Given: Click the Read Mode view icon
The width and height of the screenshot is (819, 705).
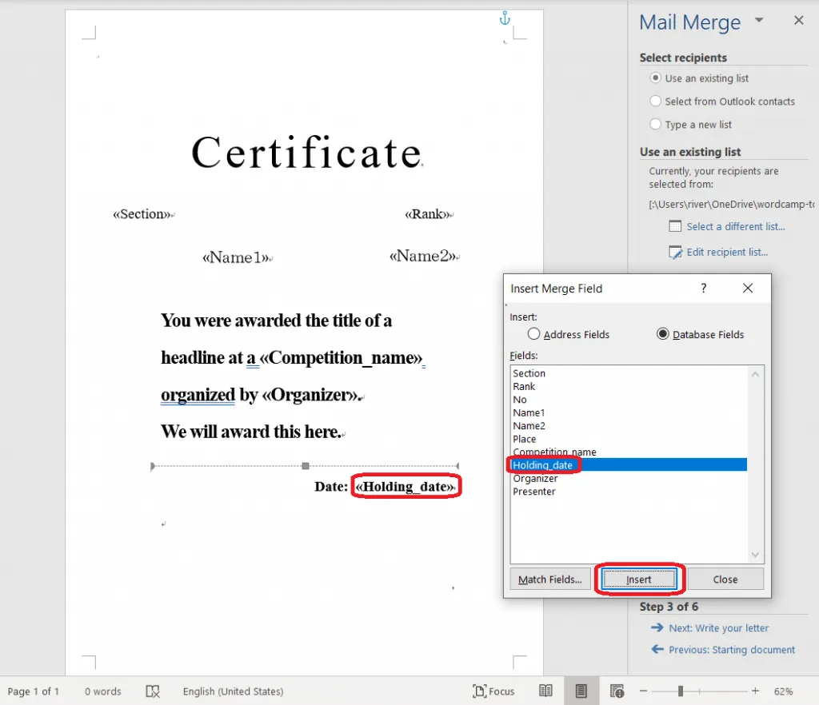Looking at the screenshot, I should pos(545,691).
